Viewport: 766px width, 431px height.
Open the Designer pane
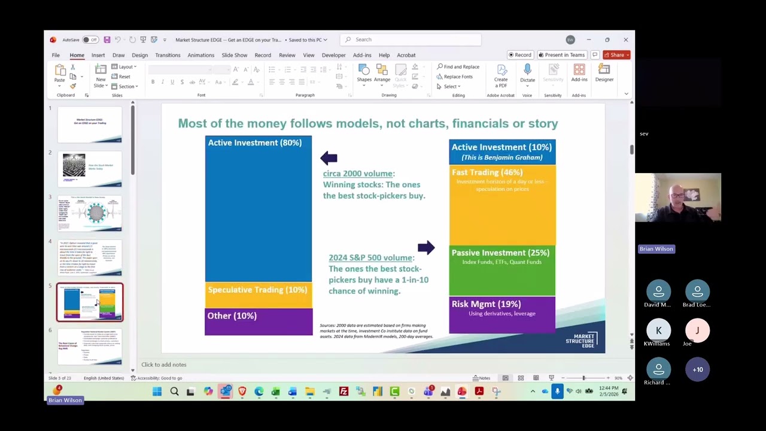click(x=604, y=73)
